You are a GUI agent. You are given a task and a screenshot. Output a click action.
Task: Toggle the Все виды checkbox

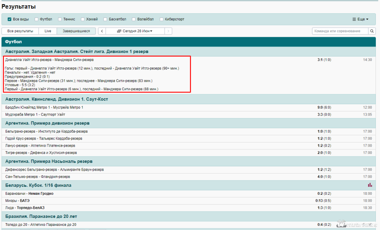9,19
